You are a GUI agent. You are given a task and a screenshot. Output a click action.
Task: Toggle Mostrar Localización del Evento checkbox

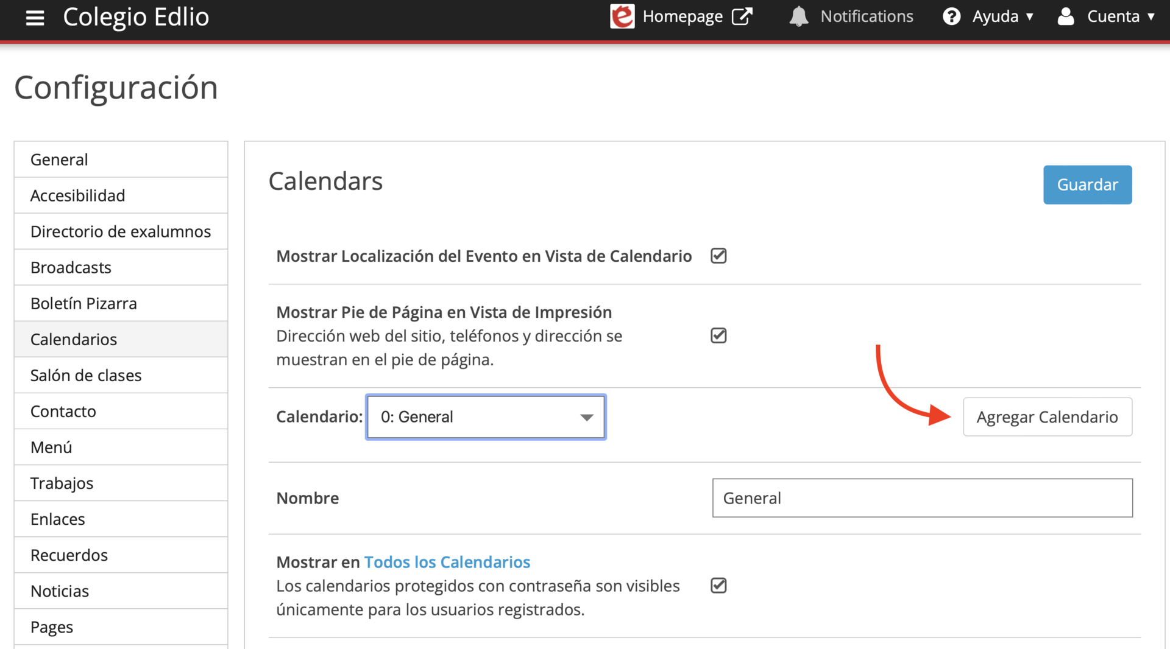[718, 256]
